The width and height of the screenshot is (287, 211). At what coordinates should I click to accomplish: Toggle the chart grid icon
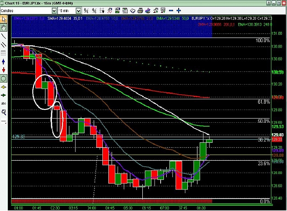(x=102, y=11)
